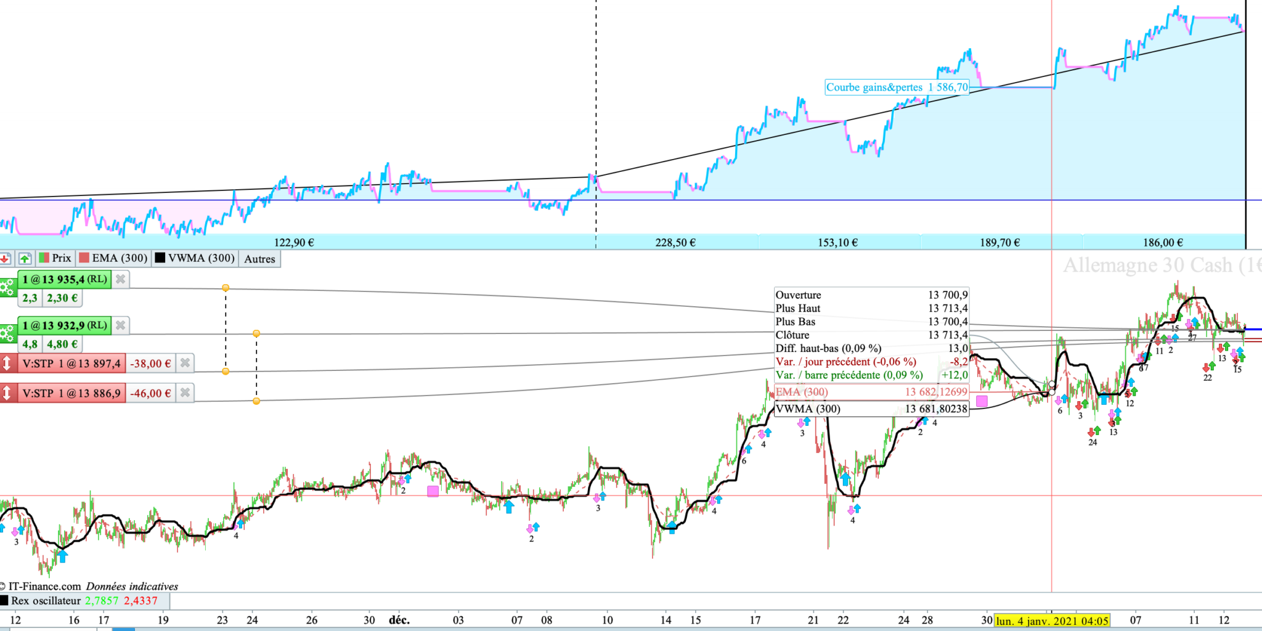Close the position at 13 935,4

point(121,279)
